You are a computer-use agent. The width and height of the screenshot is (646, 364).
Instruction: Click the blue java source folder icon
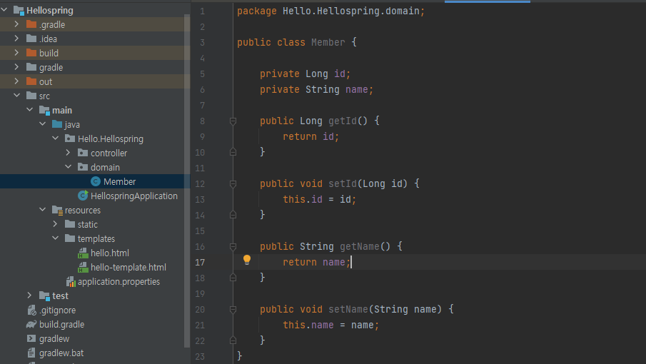click(57, 124)
